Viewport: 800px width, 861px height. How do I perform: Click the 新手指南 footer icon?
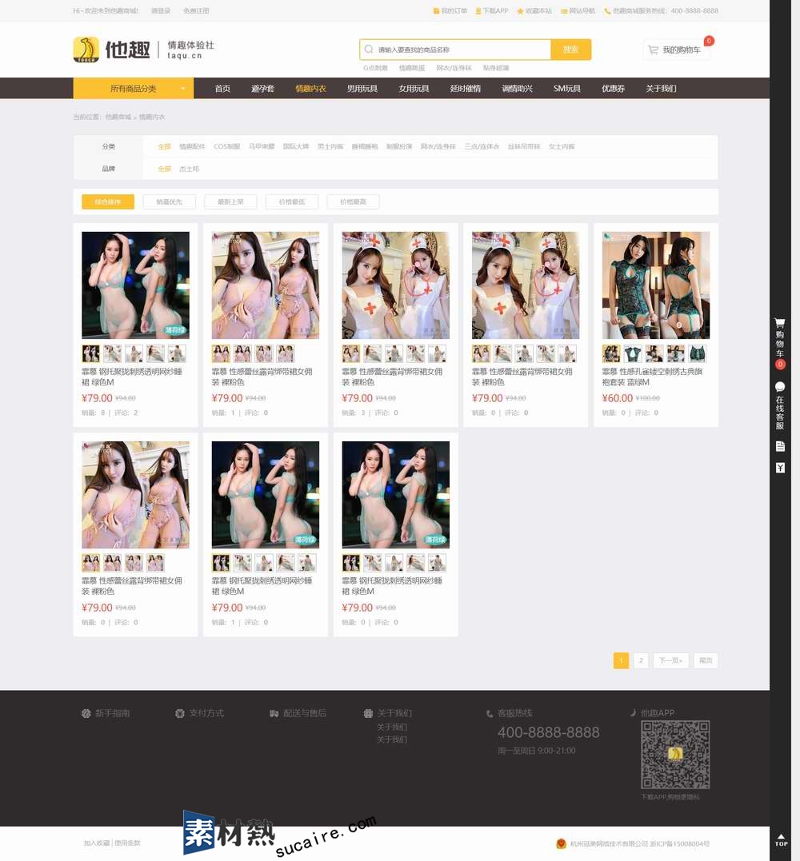pos(86,713)
